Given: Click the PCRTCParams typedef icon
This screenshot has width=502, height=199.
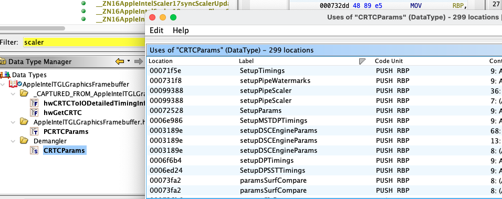Looking at the screenshot, I should [x=34, y=131].
